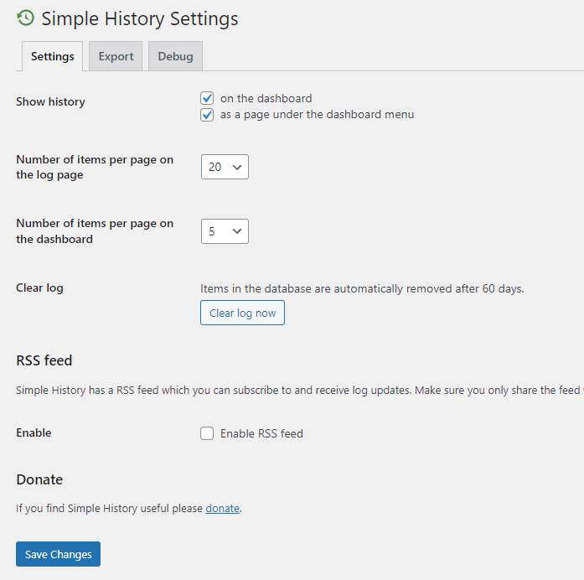Click 'Number of items per page on the log page' label
This screenshot has height=580, width=584.
(95, 168)
